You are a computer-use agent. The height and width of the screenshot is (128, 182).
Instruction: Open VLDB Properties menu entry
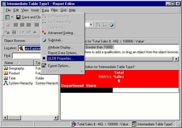point(61,58)
